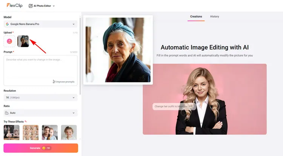
Task: Click the business woman example image
Action: [x=205, y=99]
